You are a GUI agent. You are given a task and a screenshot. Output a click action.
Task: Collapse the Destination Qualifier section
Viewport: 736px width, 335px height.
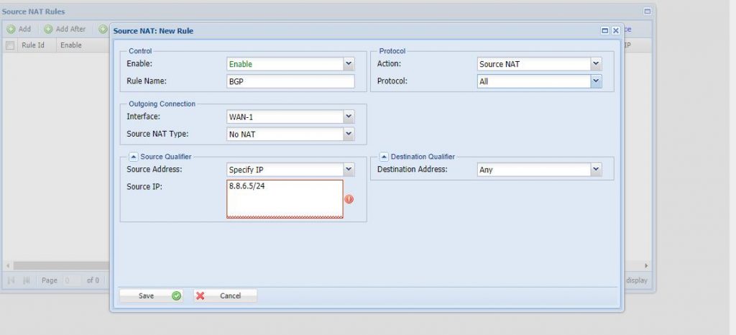384,157
